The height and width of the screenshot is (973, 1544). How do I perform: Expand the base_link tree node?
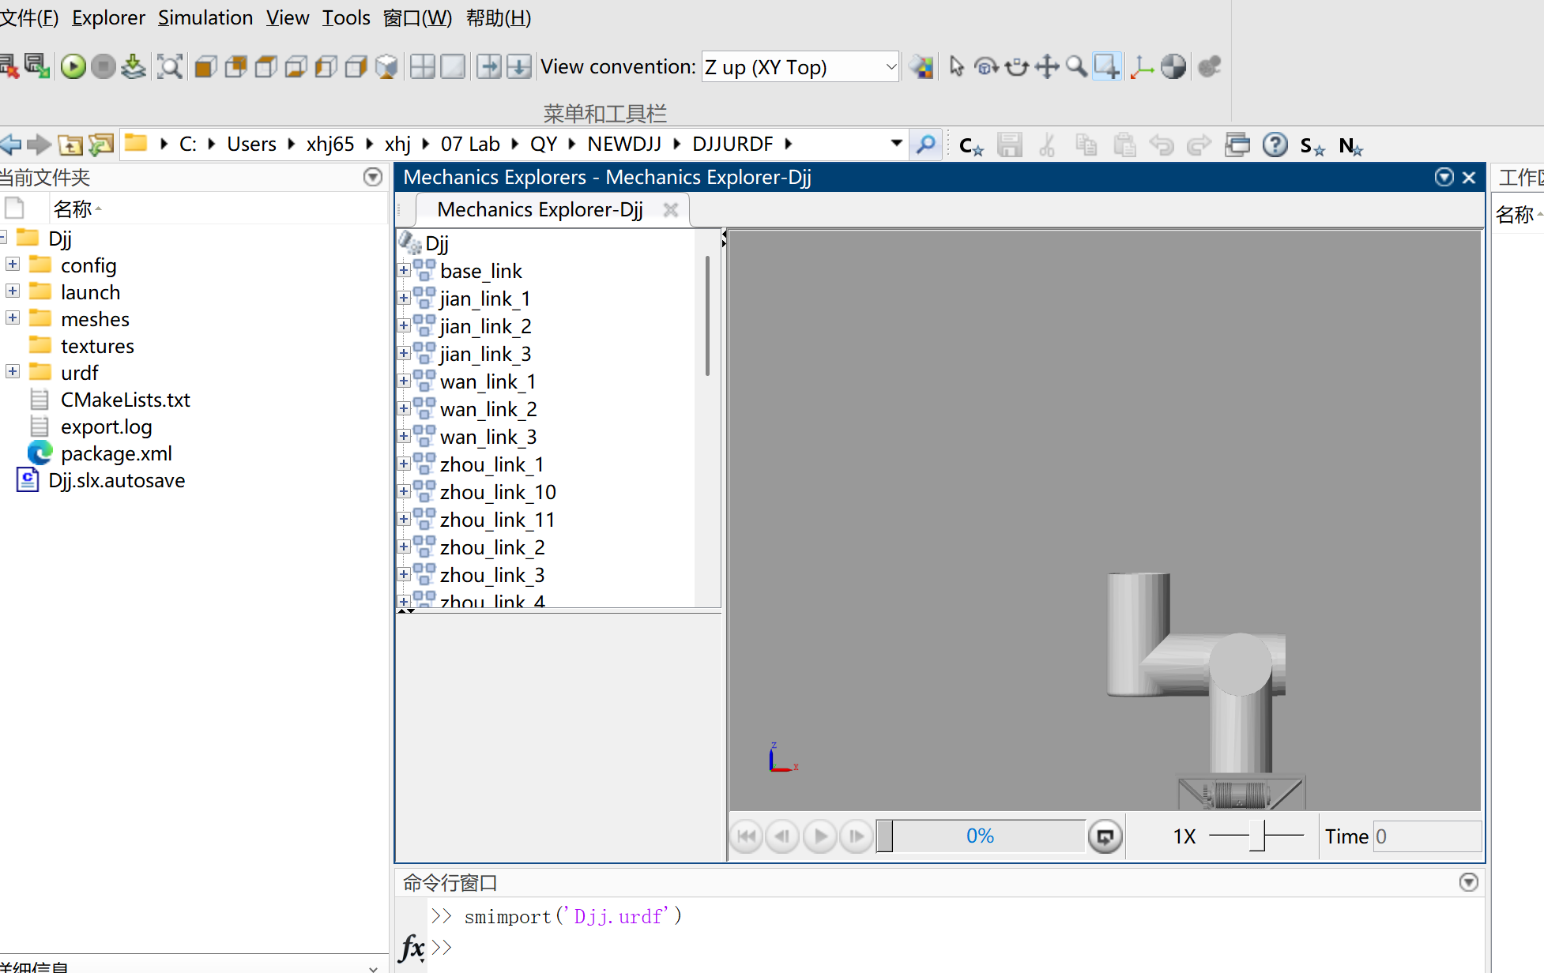[x=405, y=270]
